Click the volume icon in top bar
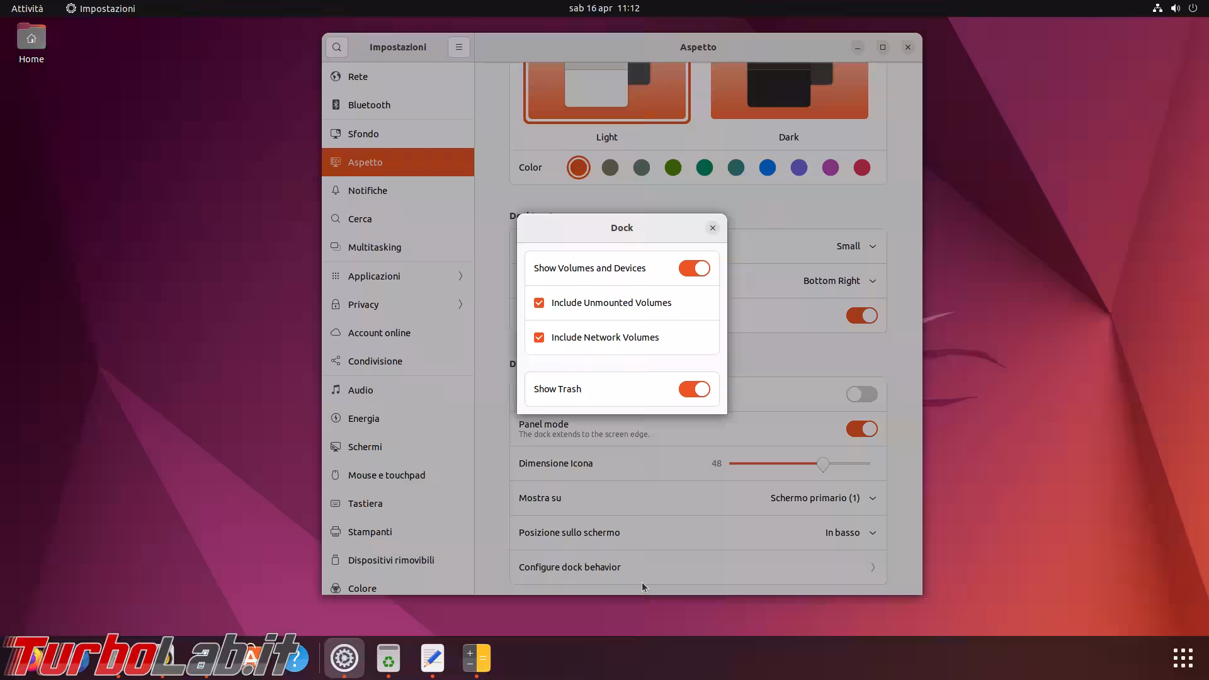 (x=1175, y=8)
